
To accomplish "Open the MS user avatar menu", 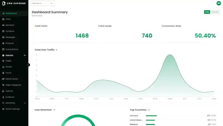I will (x=219, y=3).
